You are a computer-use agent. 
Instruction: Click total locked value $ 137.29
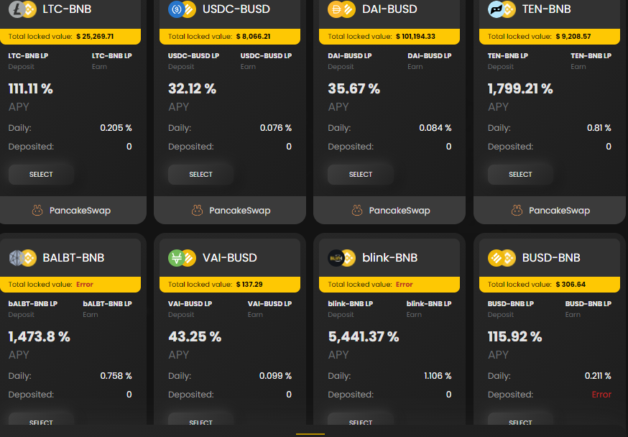point(249,285)
